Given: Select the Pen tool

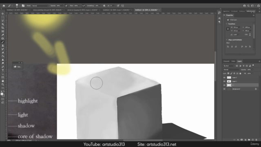Looking at the screenshot, I should tap(3, 67).
